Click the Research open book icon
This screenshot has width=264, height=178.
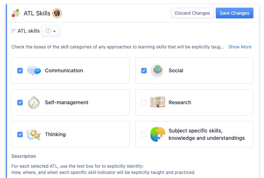point(158,102)
